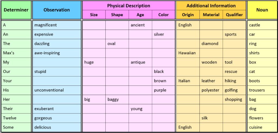Click the "polyester" material cell
The width and height of the screenshot is (278, 133).
pos(211,90)
